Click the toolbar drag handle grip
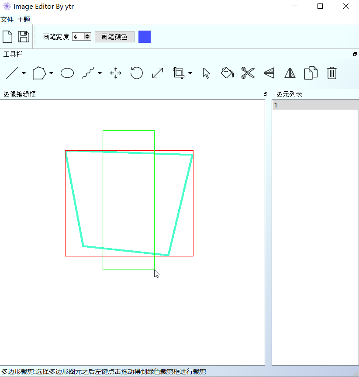 pos(35,36)
